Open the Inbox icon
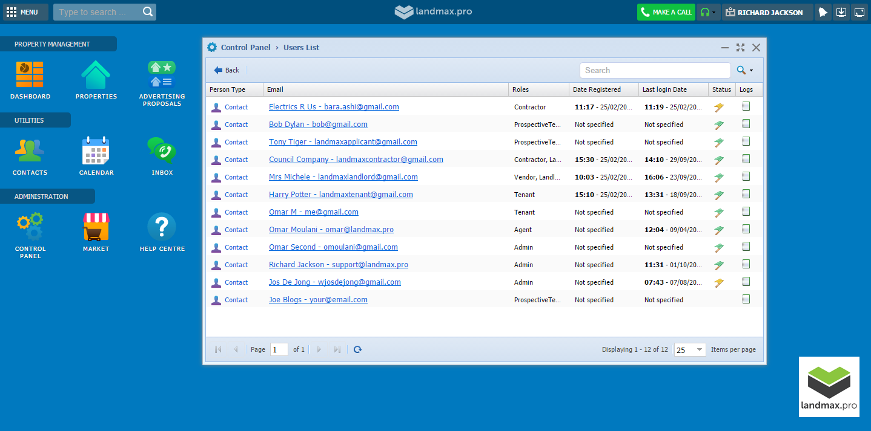Screen dimensions: 871x431 [x=162, y=151]
